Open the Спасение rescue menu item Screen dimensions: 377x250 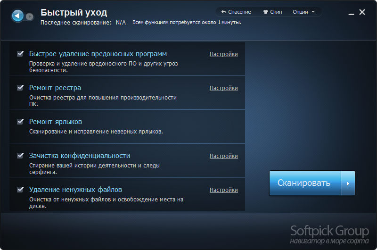[x=236, y=12]
